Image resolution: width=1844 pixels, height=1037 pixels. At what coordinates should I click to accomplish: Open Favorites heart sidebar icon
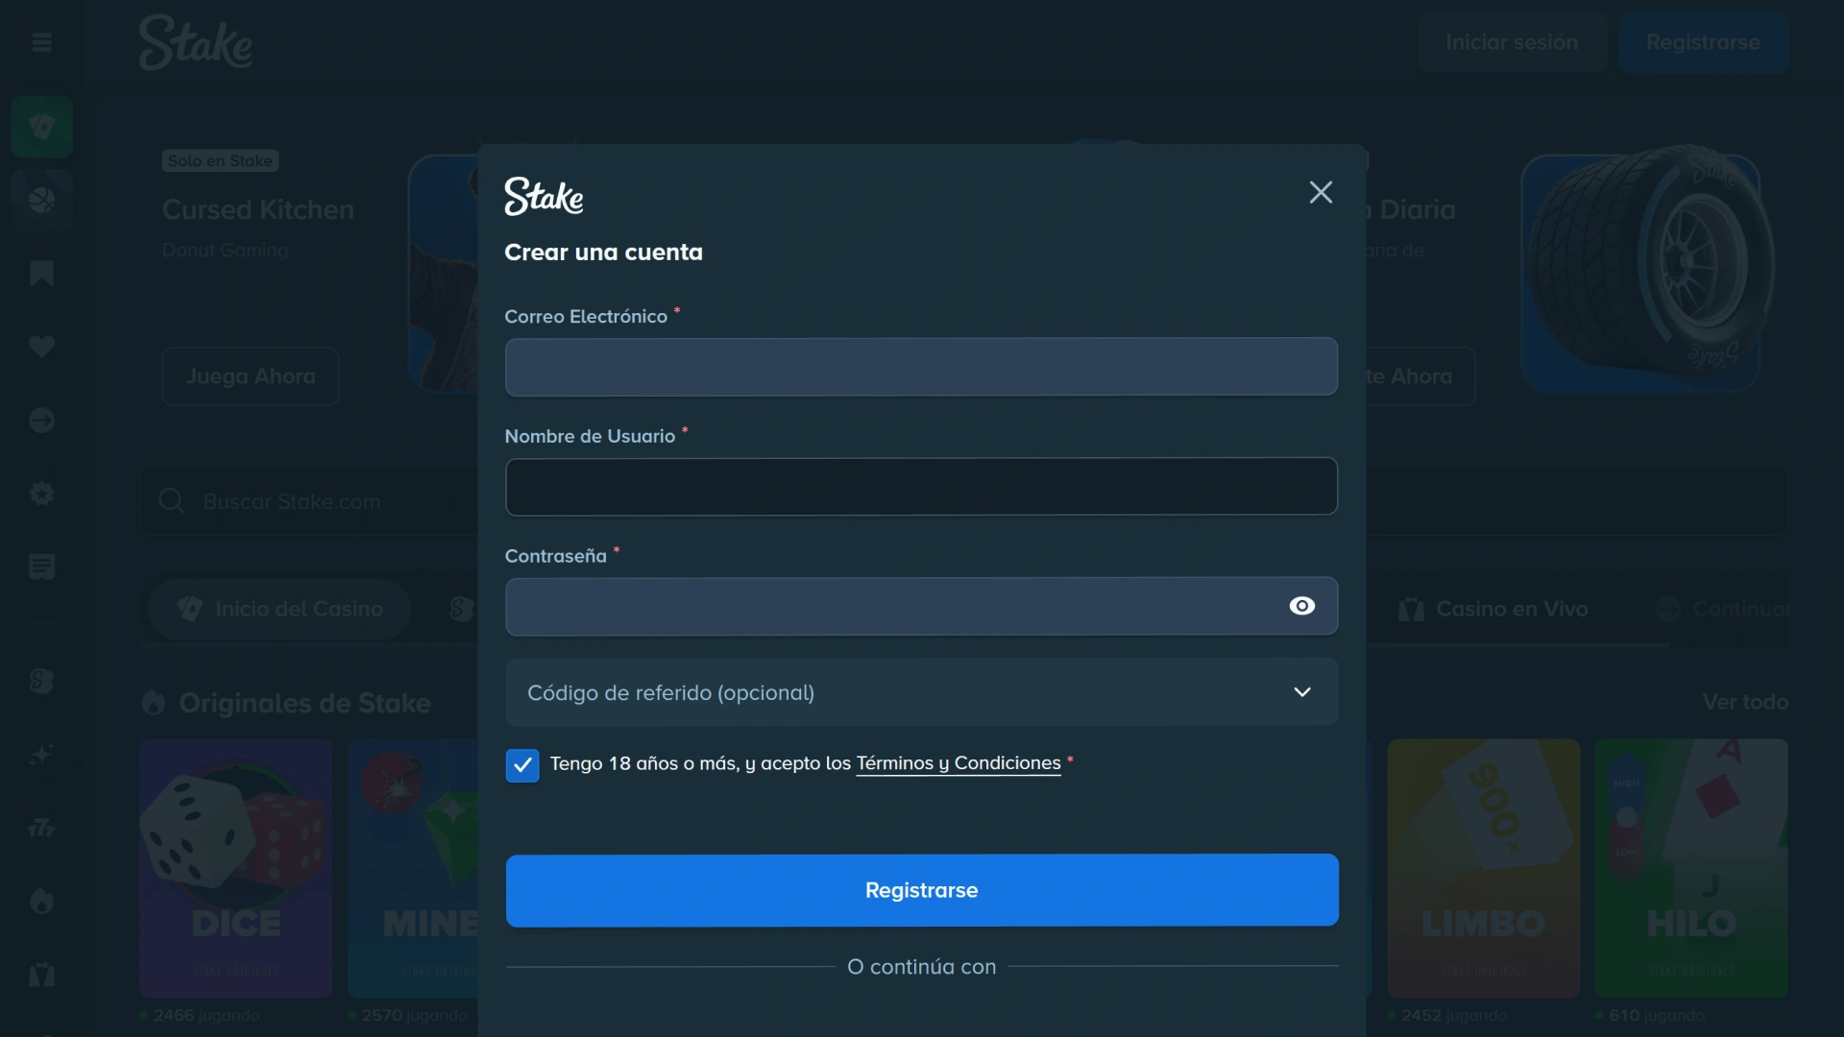41,347
